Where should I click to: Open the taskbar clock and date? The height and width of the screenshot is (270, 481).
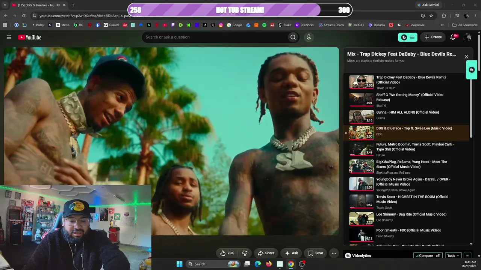[x=470, y=264]
